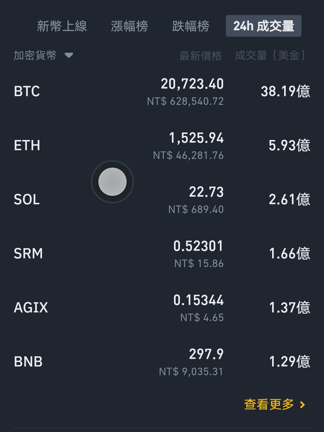Click the ETH volume 5.93億
The height and width of the screenshot is (432, 324).
[x=289, y=145]
